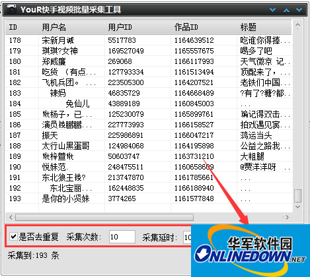Click title 拍戏遇见案... in row 186
This screenshot has width=310, height=277.
pyautogui.click(x=265, y=125)
